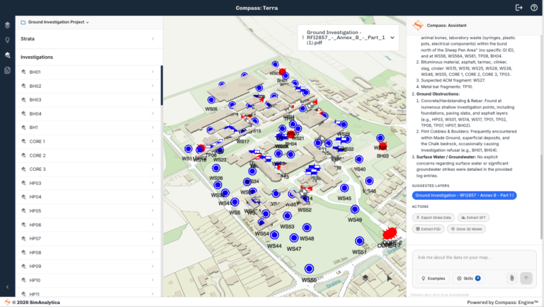The image size is (544, 307).
Task: Click the paperclip attach file icon
Action: click(511, 278)
